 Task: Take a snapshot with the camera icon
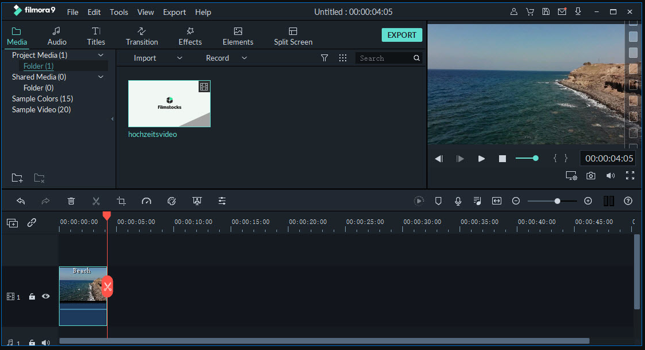click(591, 176)
